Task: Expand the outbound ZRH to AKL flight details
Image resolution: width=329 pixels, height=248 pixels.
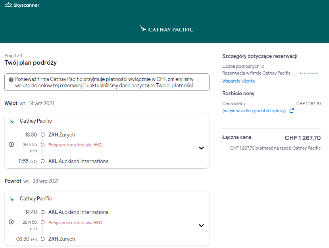Action: tap(202, 148)
